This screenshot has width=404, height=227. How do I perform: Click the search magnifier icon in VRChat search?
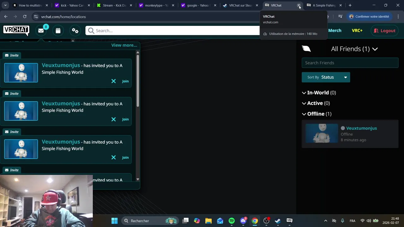tap(91, 31)
